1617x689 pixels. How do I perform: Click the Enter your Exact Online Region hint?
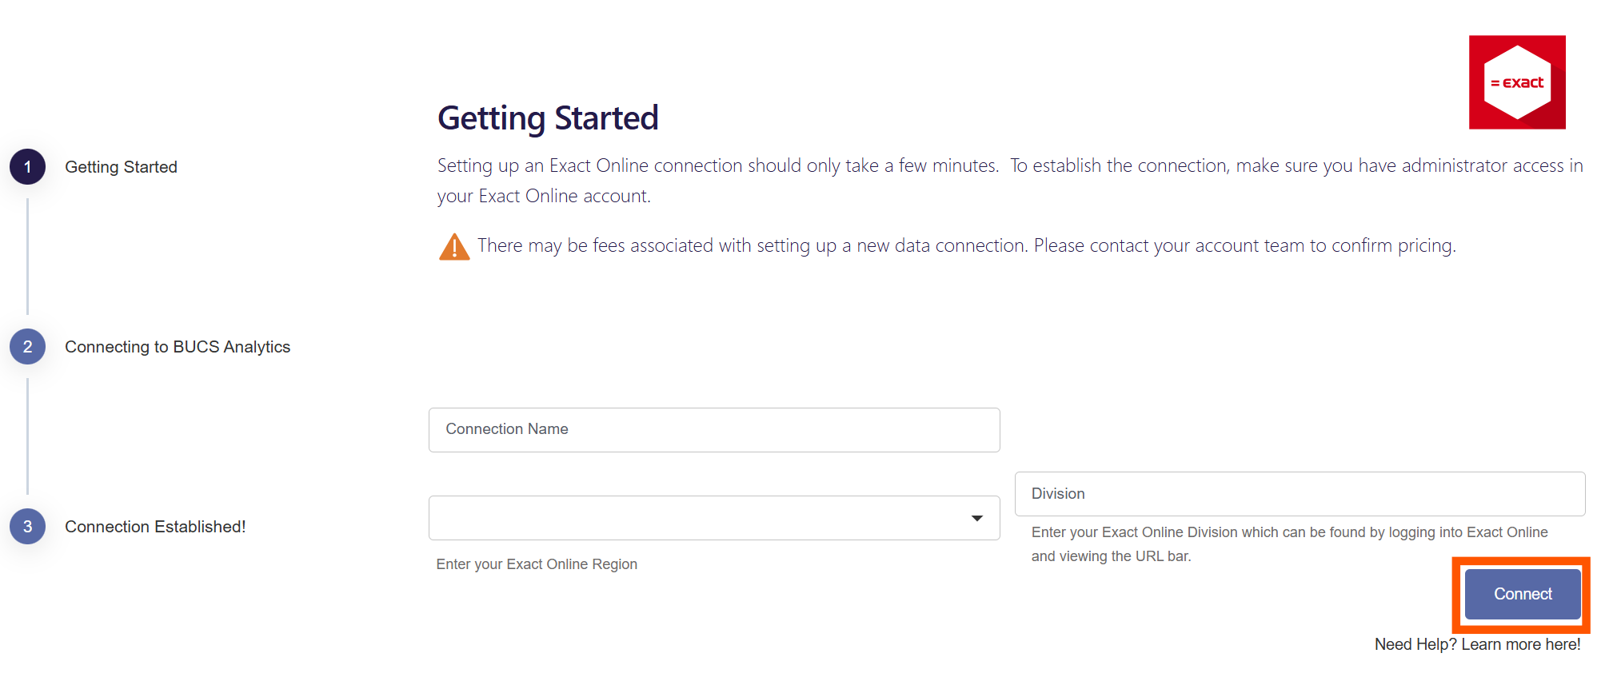[537, 564]
